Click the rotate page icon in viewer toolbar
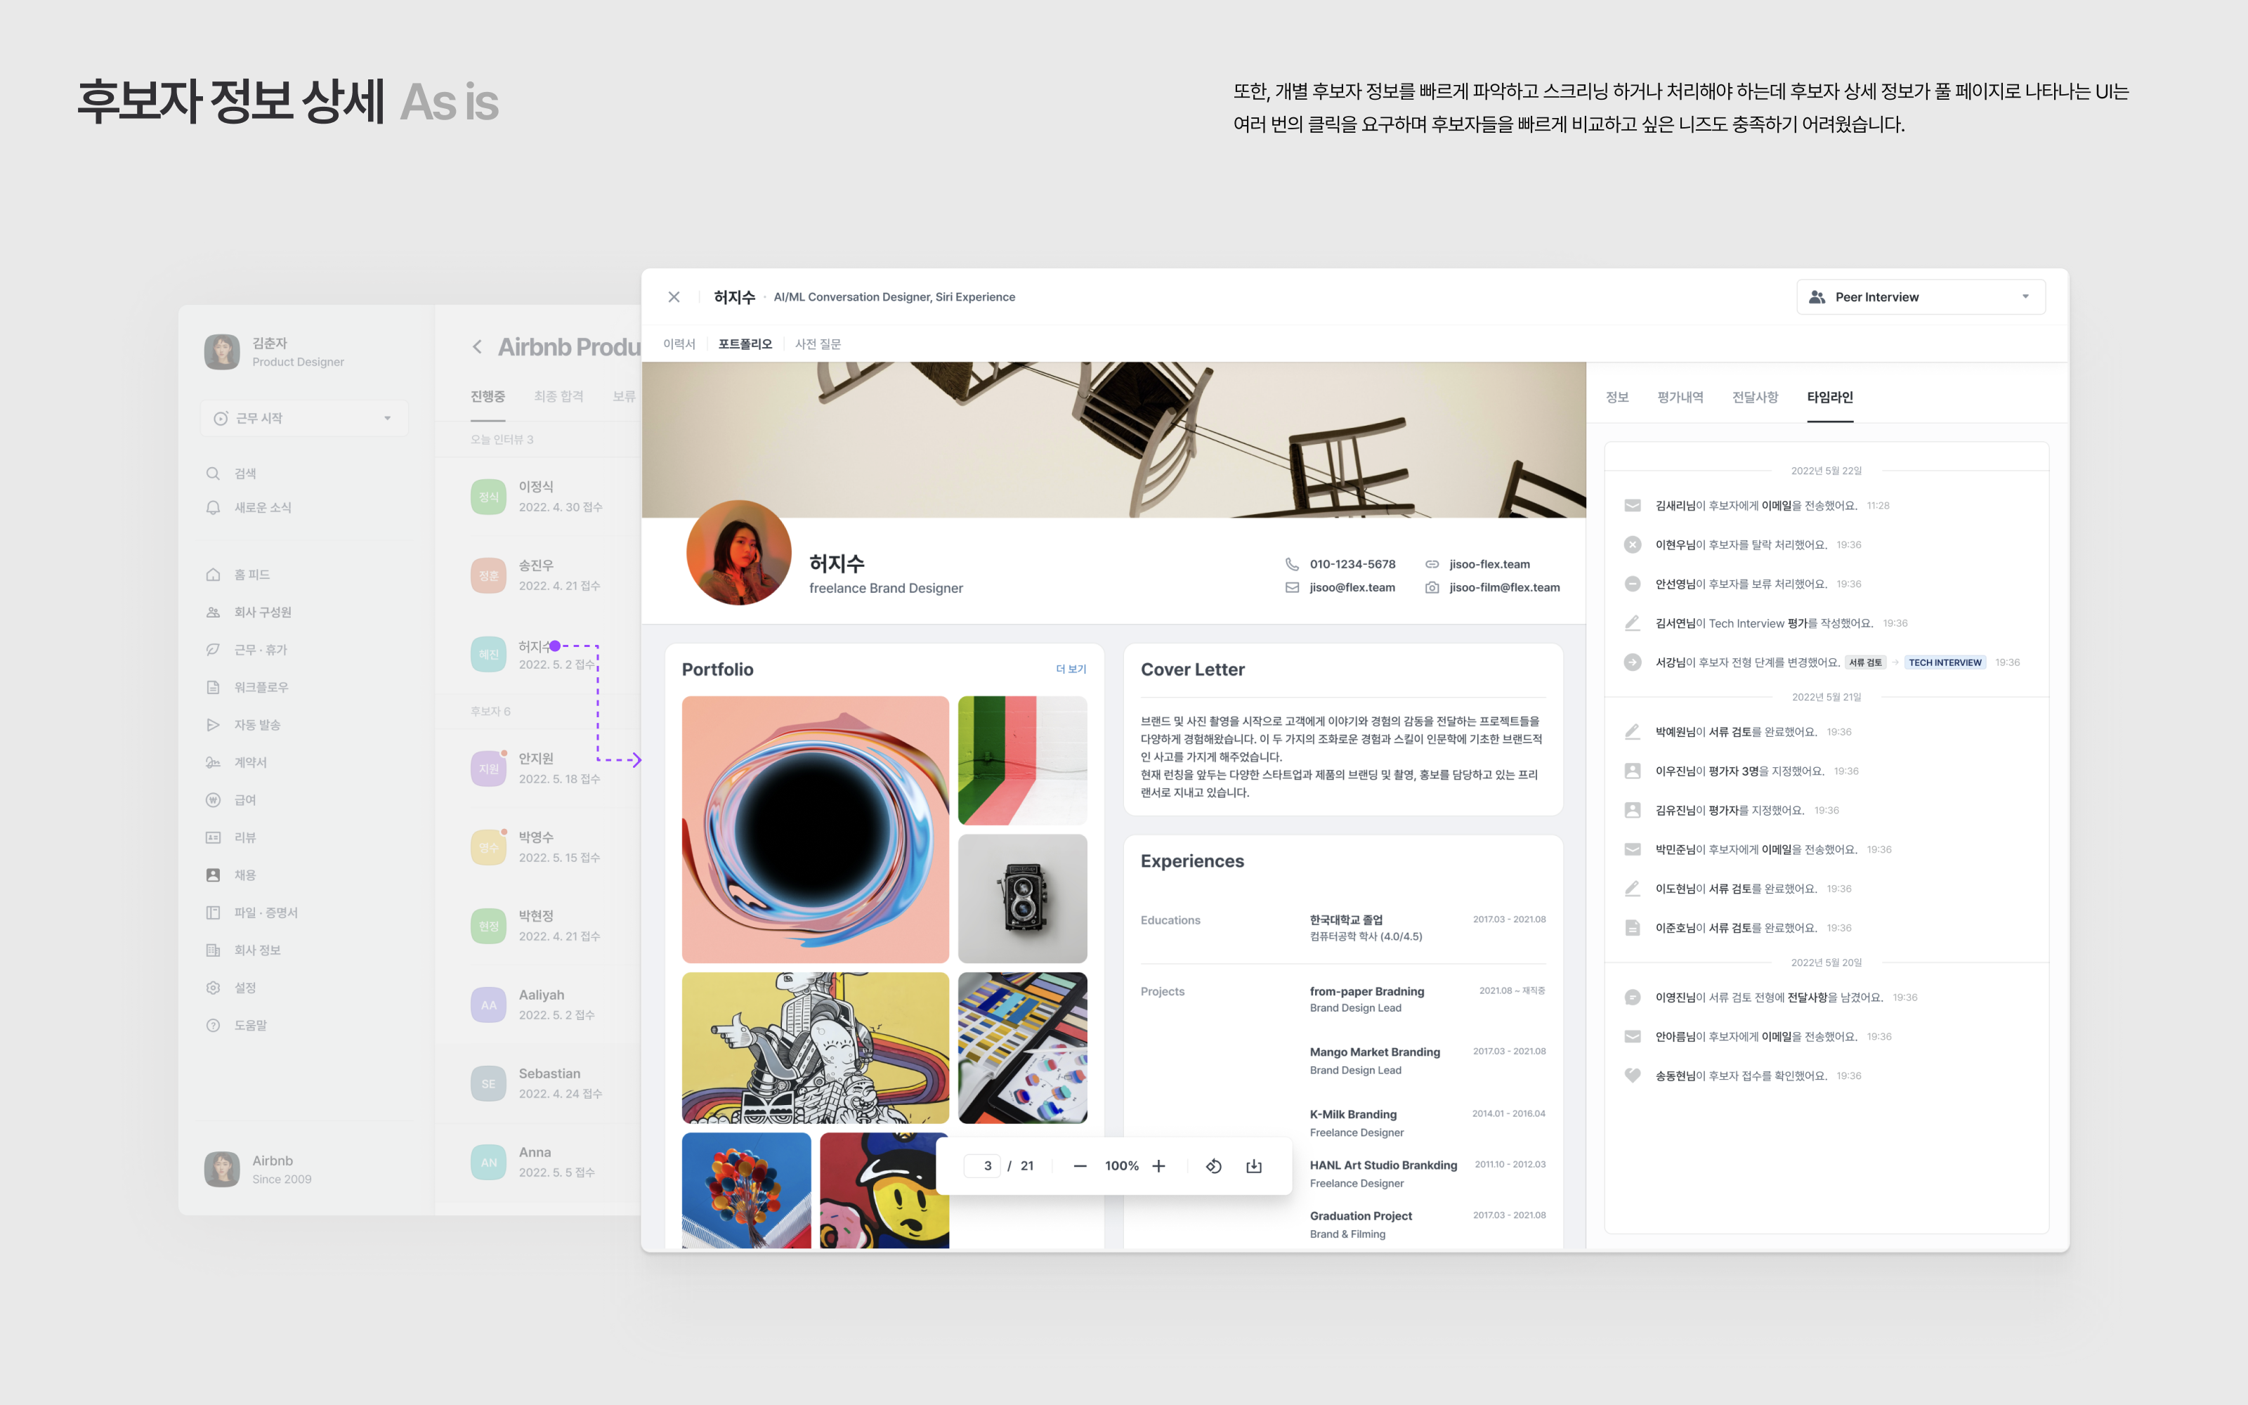The image size is (2248, 1405). click(x=1213, y=1166)
